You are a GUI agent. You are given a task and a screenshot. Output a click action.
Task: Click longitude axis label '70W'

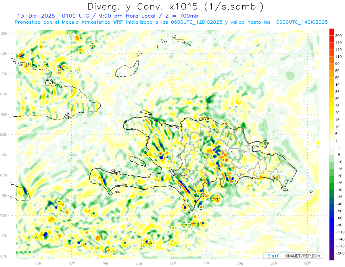point(240,263)
